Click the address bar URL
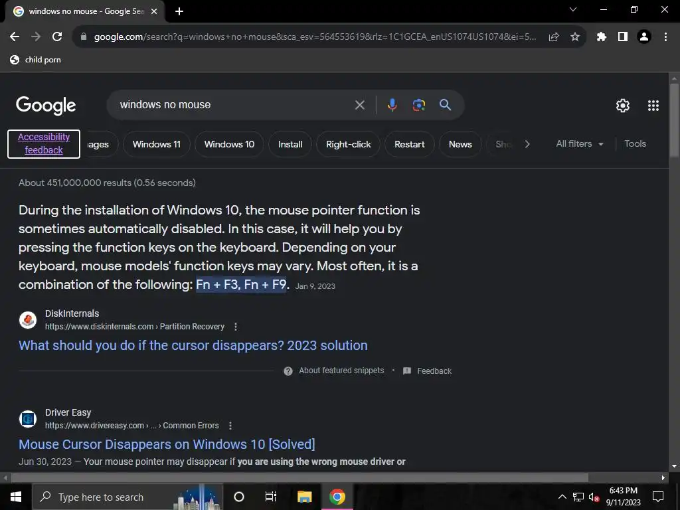The width and height of the screenshot is (680, 510). [x=315, y=37]
